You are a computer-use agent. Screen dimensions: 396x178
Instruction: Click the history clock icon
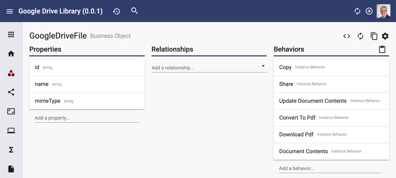pos(117,11)
